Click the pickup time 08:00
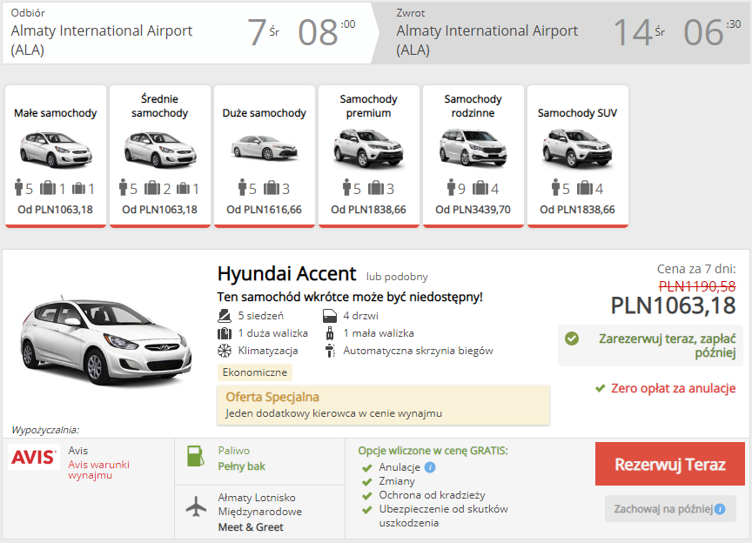752x543 pixels. 326,32
